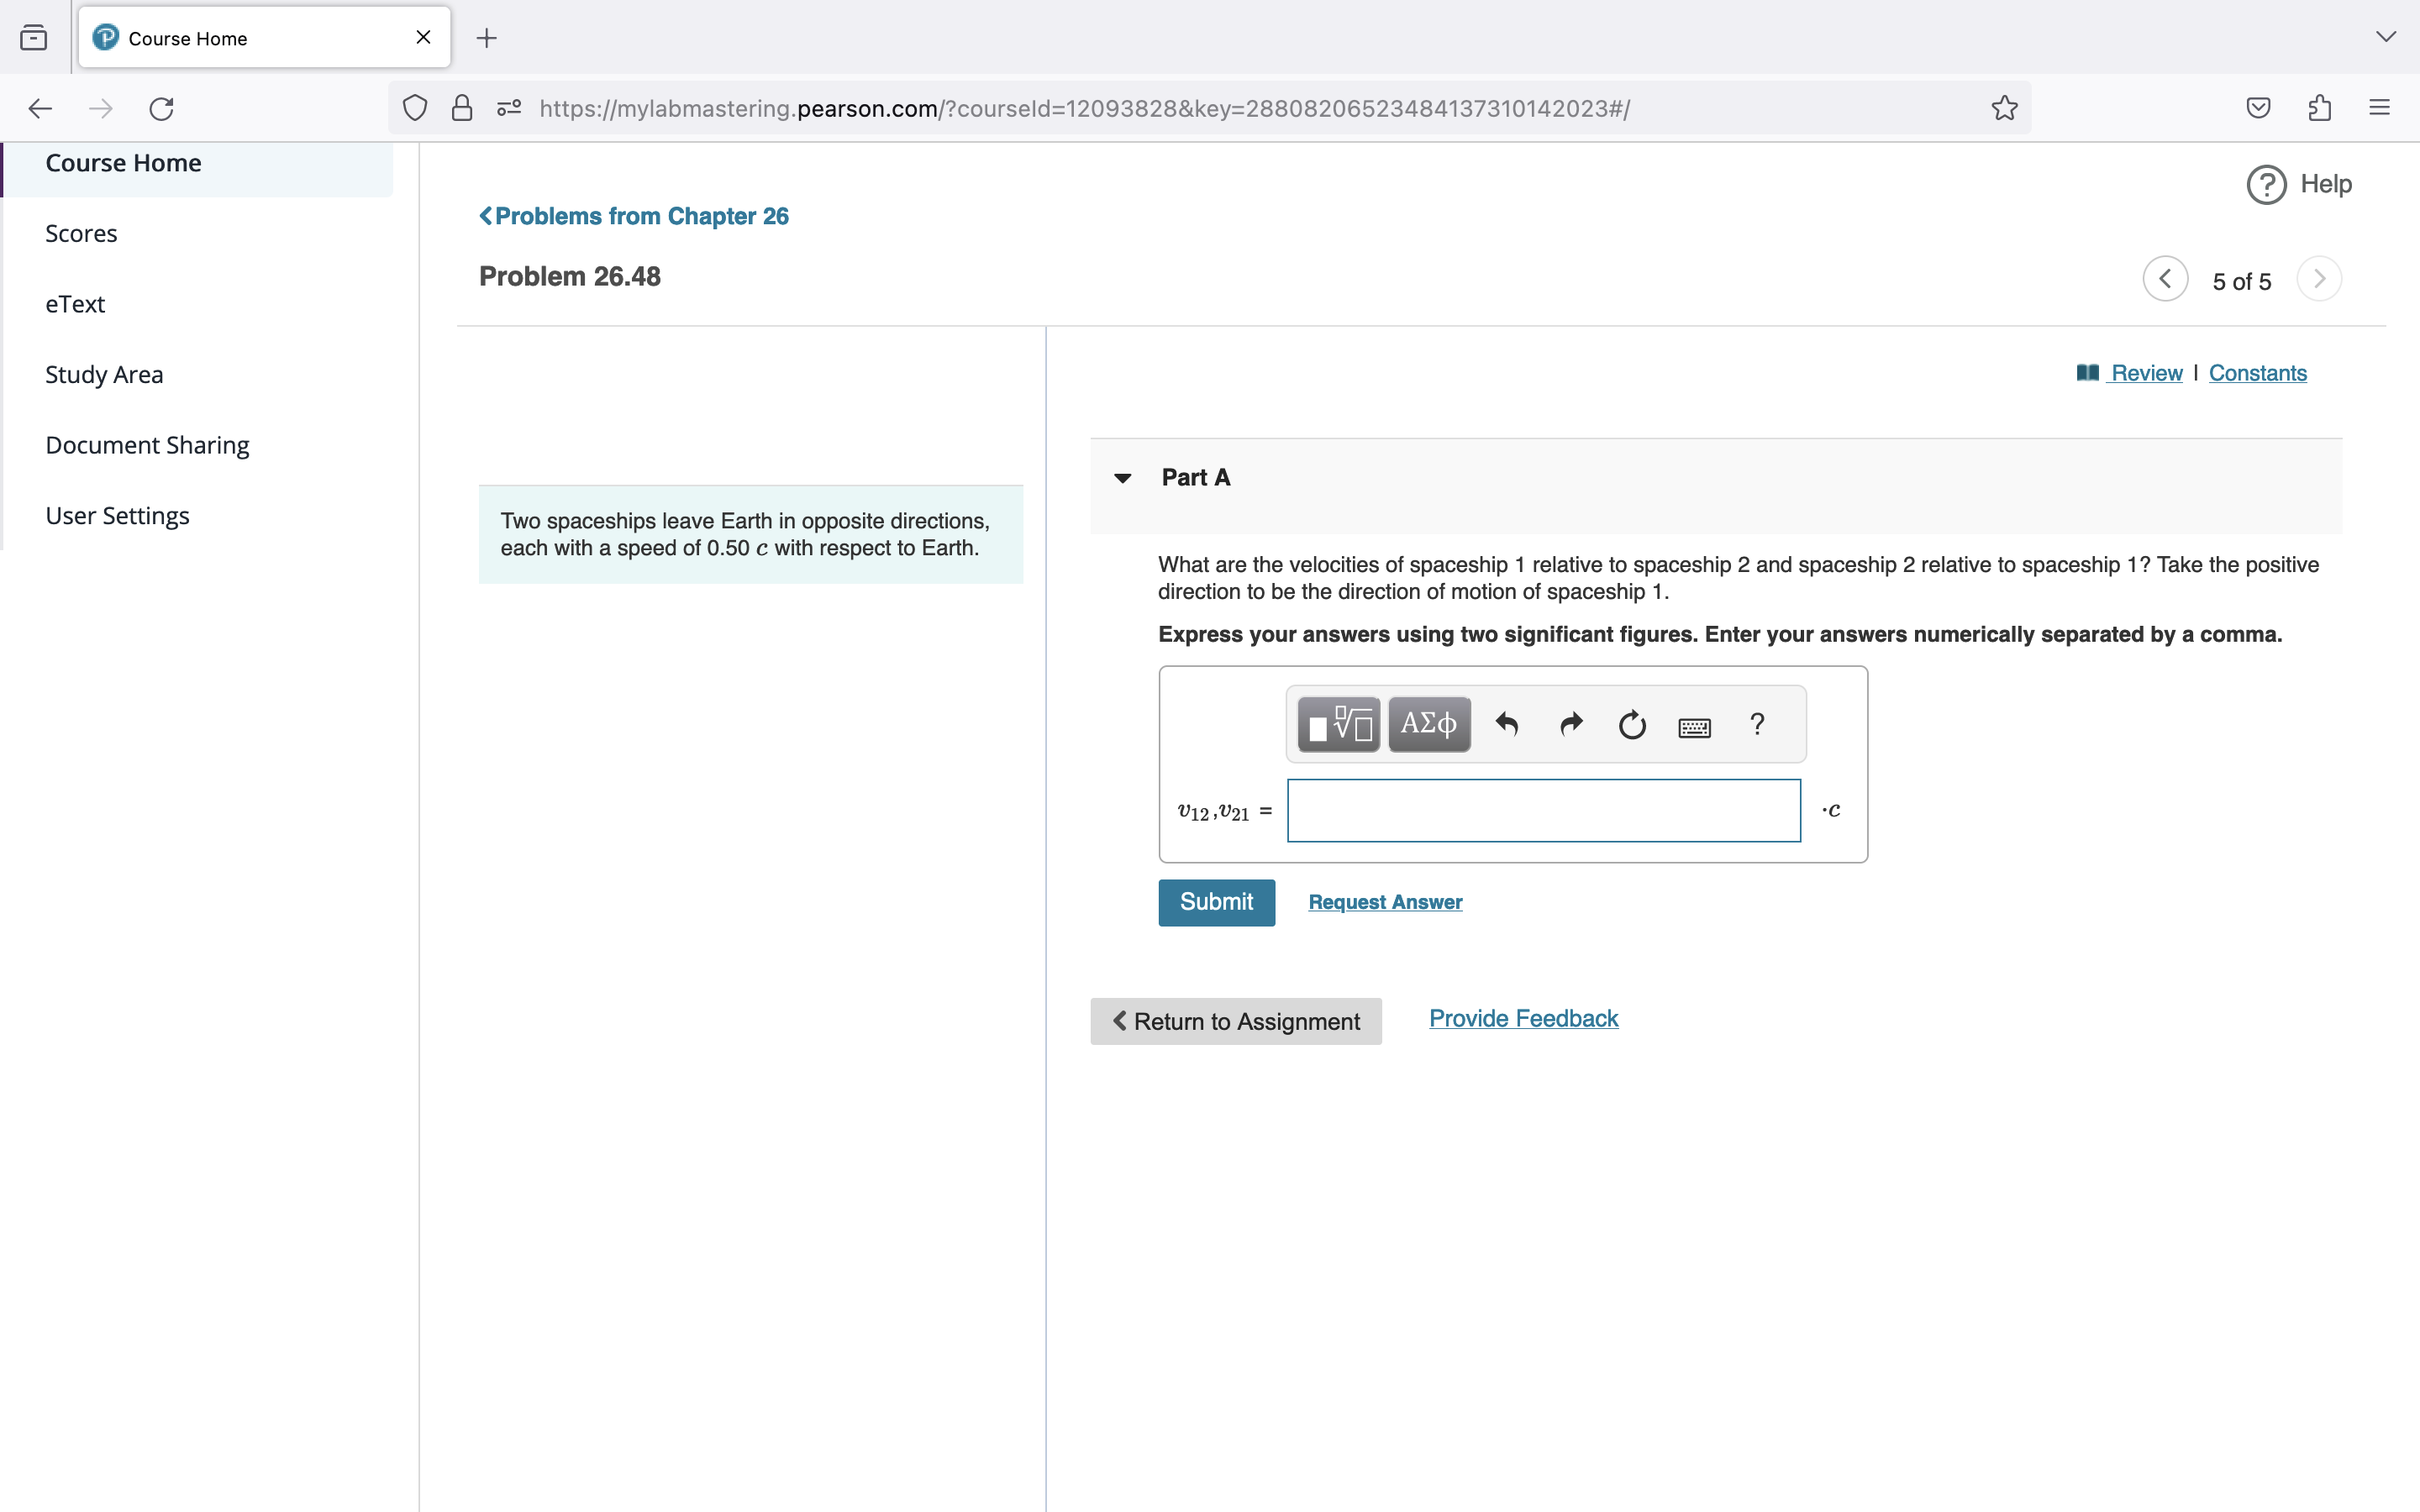
Task: Open equation editor help via the question mark
Action: pyautogui.click(x=1757, y=724)
